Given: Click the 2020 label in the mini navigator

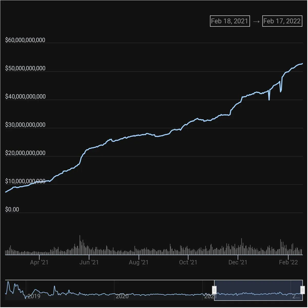Looking at the screenshot, I should point(122,296).
